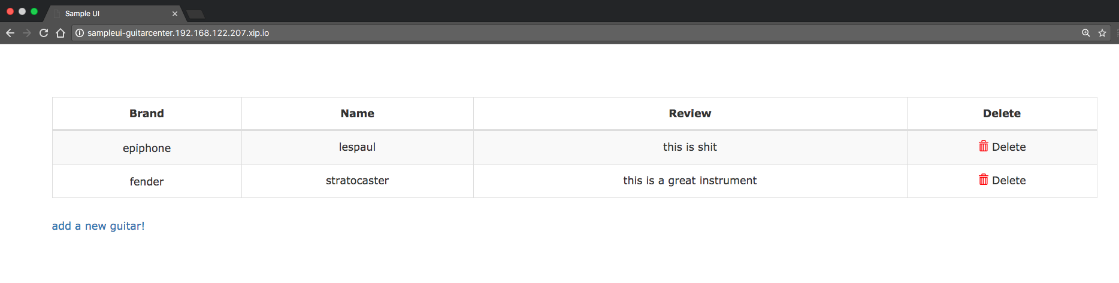
Task: Open a new browser tab
Action: pos(196,14)
